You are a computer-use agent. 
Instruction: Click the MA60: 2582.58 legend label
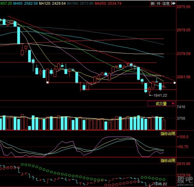pos(25,3)
